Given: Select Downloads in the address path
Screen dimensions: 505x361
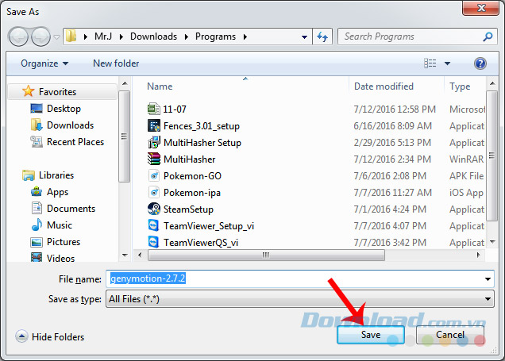Looking at the screenshot, I should pyautogui.click(x=153, y=36).
